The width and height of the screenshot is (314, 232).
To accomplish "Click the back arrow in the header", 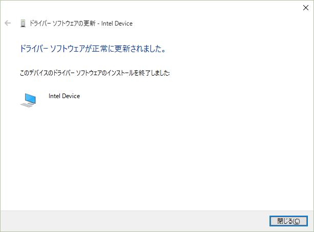I will pos(7,24).
